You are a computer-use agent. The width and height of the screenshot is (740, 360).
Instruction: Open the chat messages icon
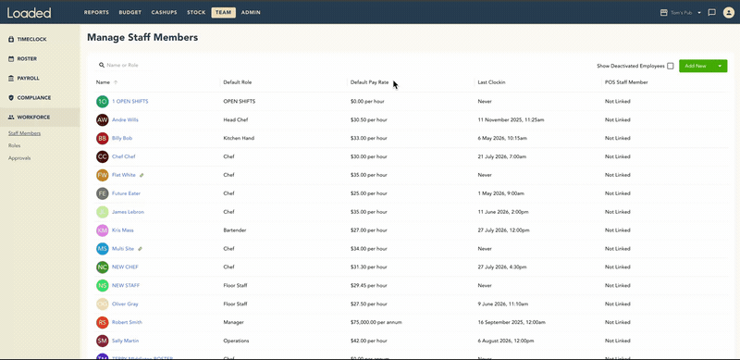tap(712, 13)
